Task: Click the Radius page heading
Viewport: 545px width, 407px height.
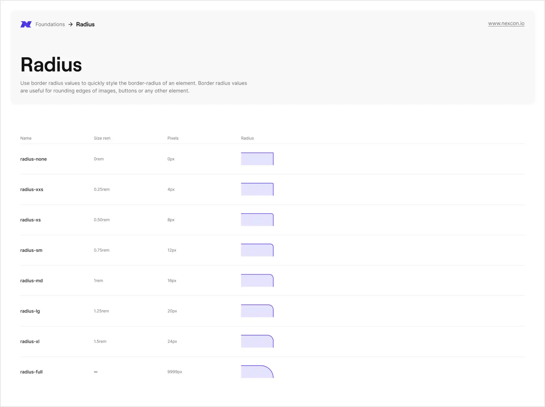Action: click(x=51, y=64)
